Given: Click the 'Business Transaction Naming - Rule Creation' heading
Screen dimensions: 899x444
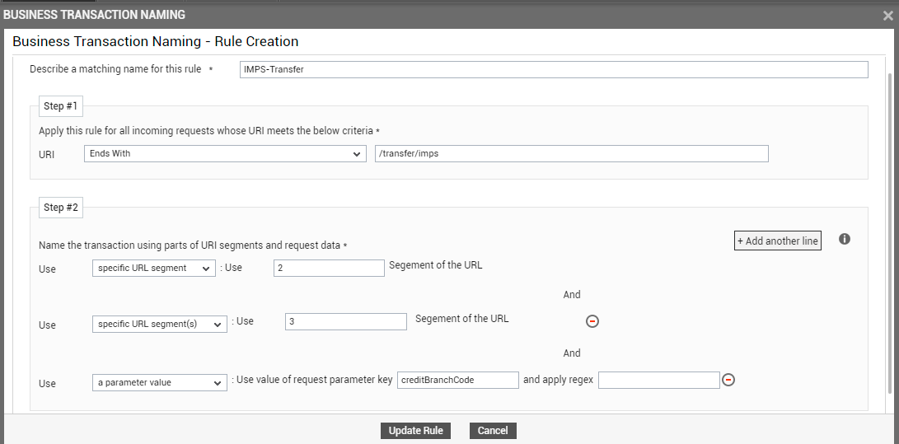Looking at the screenshot, I should (x=156, y=41).
